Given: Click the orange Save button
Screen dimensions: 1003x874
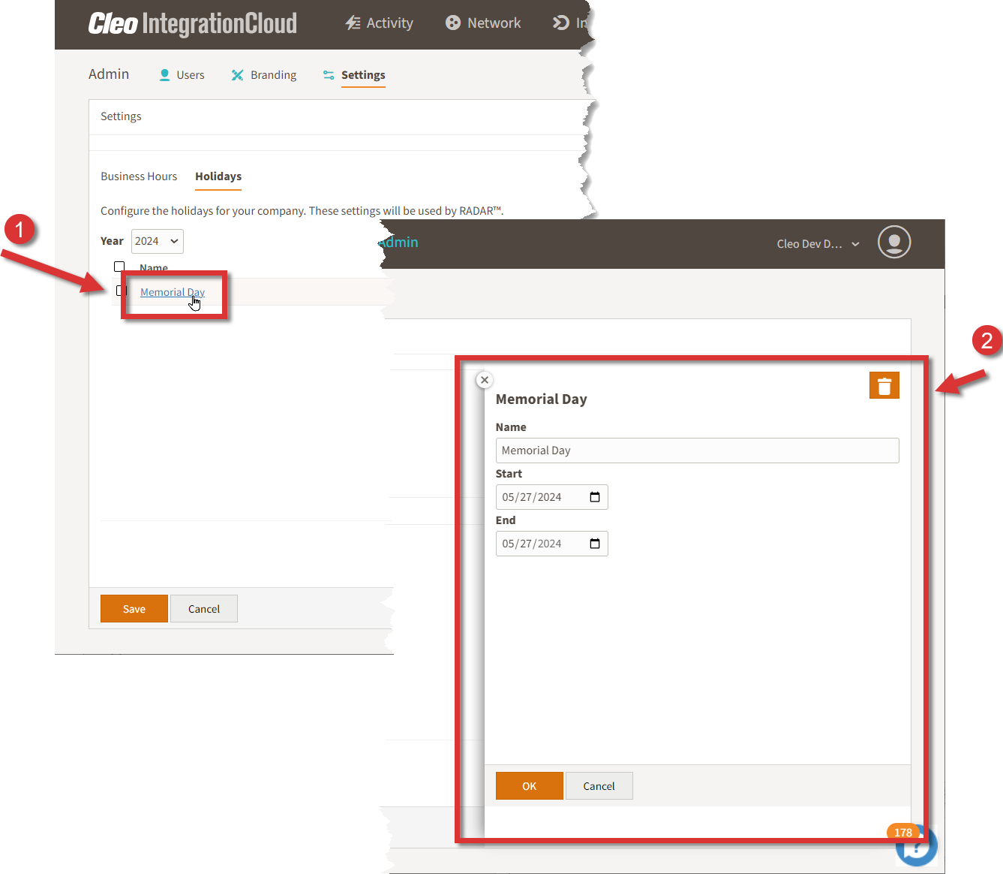Looking at the screenshot, I should click(134, 609).
